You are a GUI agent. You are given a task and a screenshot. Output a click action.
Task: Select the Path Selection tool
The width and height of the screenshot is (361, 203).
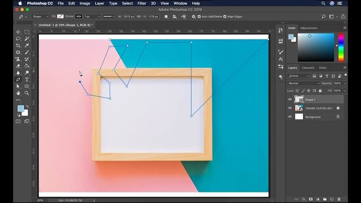(x=18, y=86)
